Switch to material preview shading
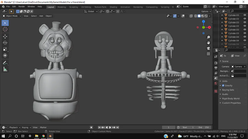 203,16
